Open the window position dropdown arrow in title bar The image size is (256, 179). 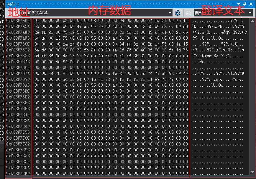tap(239, 4)
